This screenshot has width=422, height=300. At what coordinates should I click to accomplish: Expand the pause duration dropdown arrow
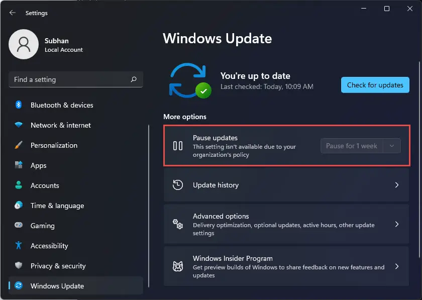(392, 146)
